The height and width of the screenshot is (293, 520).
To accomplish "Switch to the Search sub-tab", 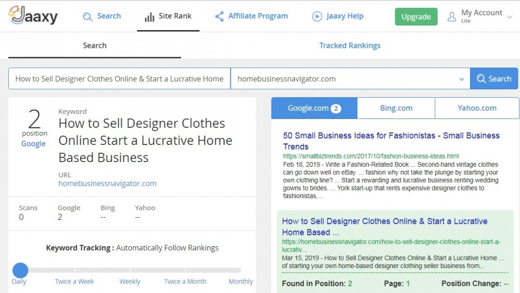I will (x=95, y=45).
